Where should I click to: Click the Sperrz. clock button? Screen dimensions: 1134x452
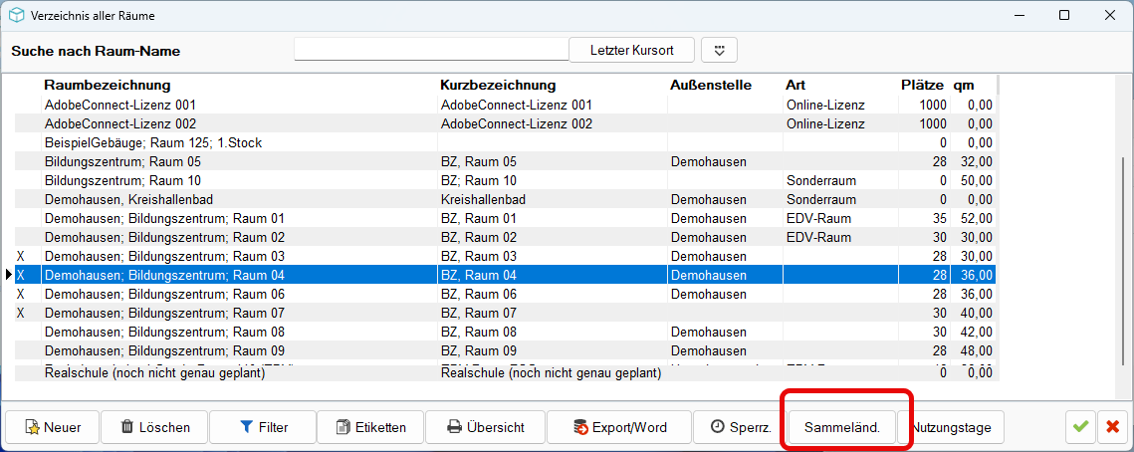(740, 427)
